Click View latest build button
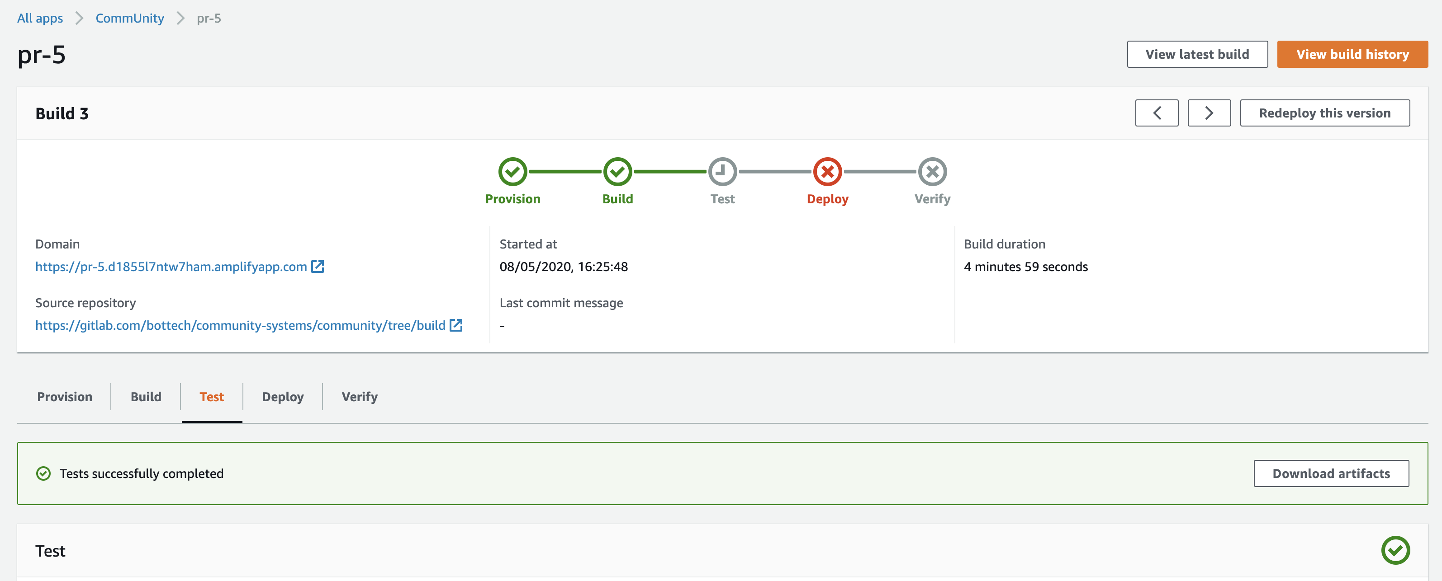The image size is (1442, 581). 1197,54
